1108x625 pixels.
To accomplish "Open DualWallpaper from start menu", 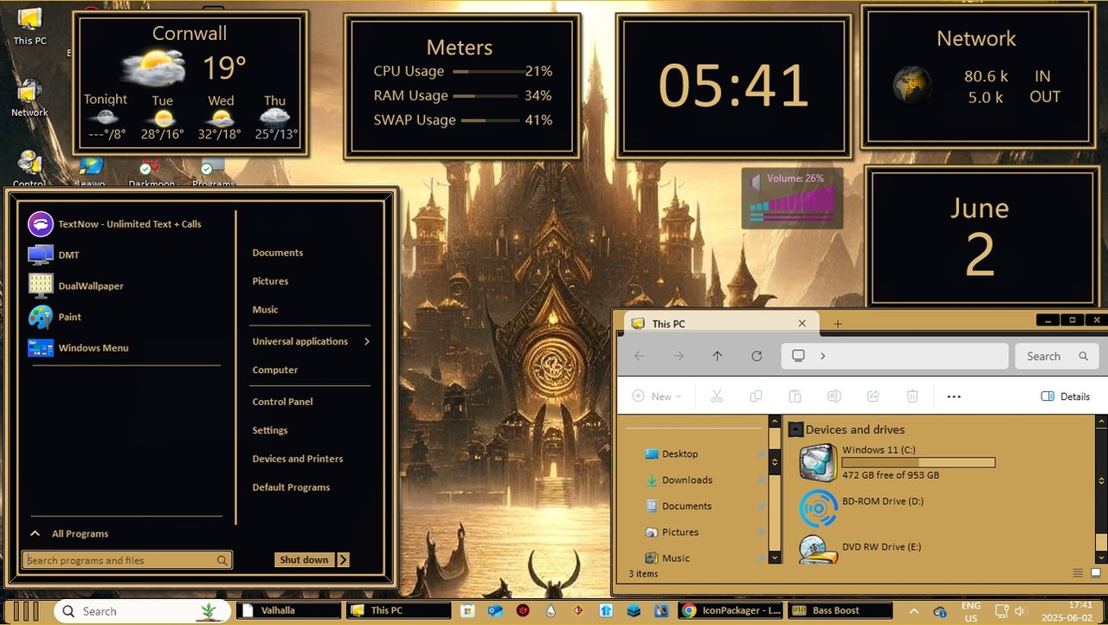I will click(x=74, y=286).
